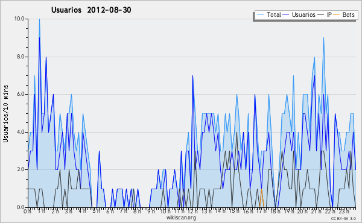The image size is (362, 223).
Task: Click the "3 h" x-axis label
Action: click(69, 212)
